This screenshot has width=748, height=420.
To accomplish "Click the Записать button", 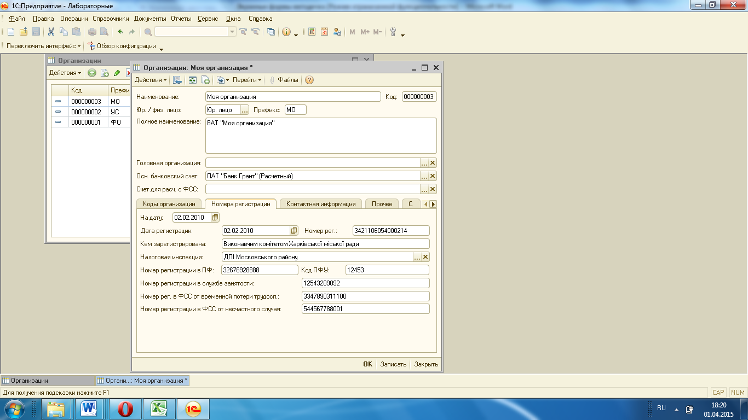I will point(393,364).
